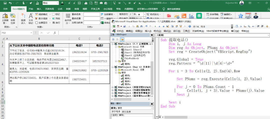This screenshot has height=119, width=270.
Task: Click the binoculars Find icon in the VBA toolbar
Action: [x=141, y=26]
